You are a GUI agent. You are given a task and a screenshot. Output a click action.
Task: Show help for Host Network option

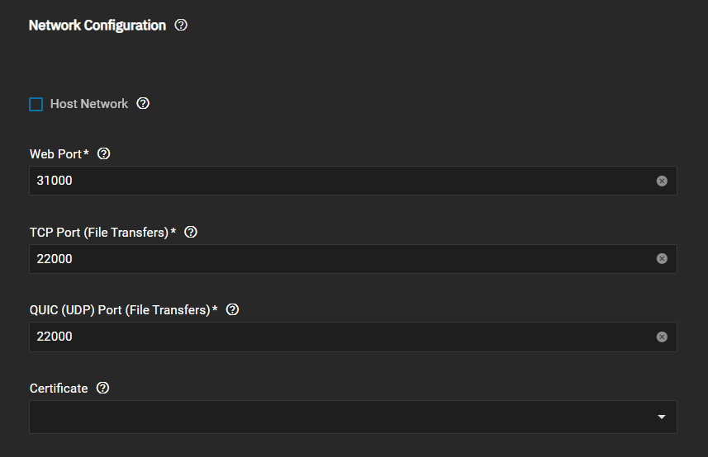(143, 104)
